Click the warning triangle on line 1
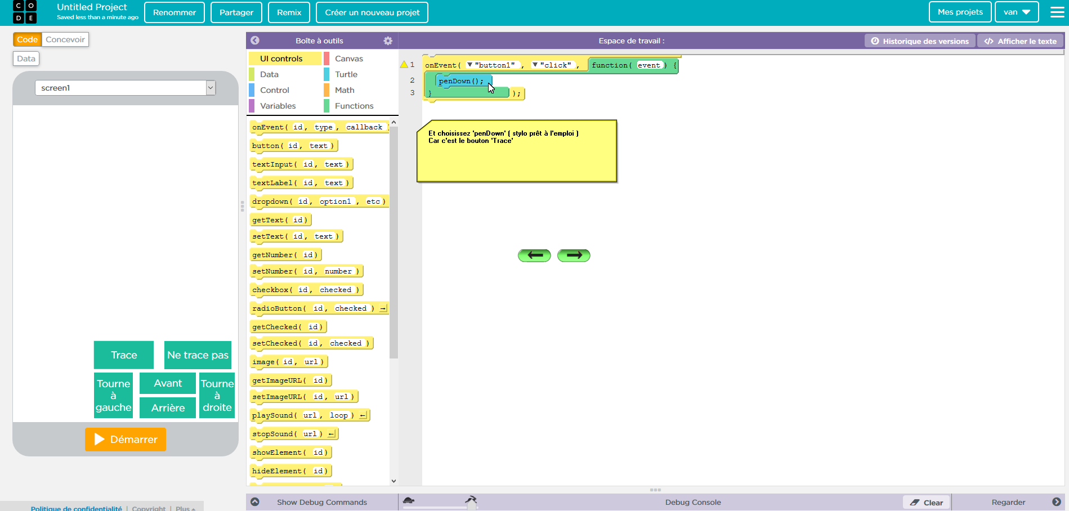This screenshot has width=1069, height=511. pyautogui.click(x=404, y=64)
